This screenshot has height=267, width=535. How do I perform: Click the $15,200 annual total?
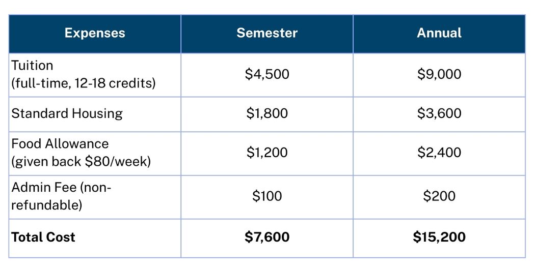pos(439,237)
